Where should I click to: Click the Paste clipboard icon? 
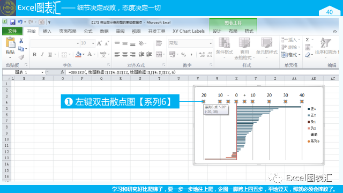pos(10,43)
